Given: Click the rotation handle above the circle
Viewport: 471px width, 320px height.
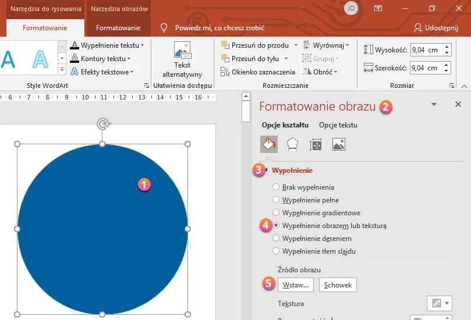Looking at the screenshot, I should [102, 123].
